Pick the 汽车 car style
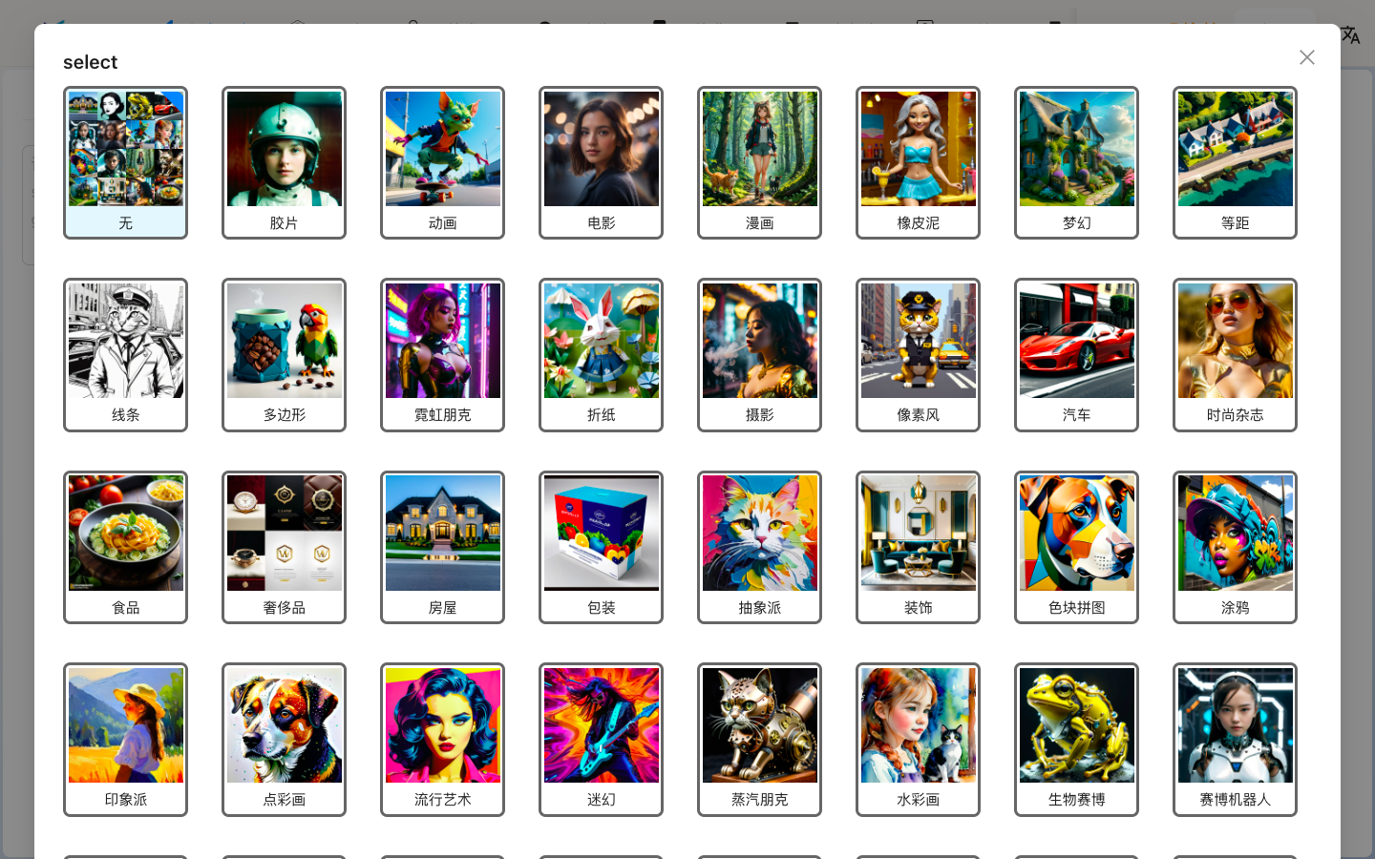Viewport: 1375px width, 859px height. click(1076, 355)
